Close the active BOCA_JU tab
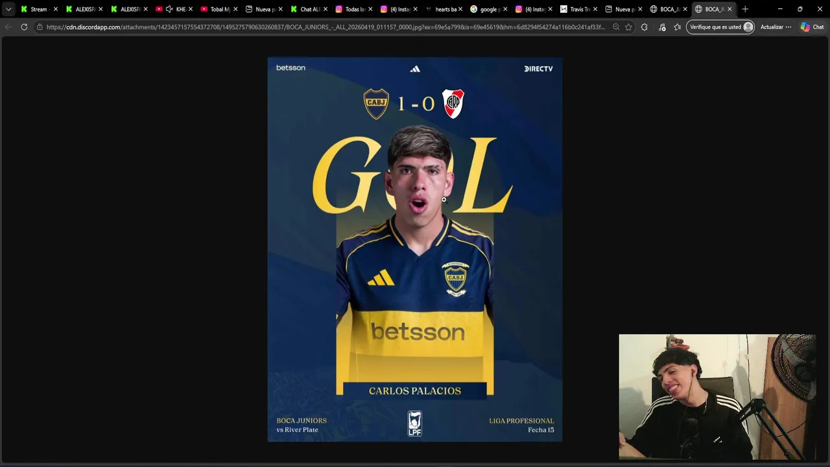This screenshot has width=830, height=467. coord(729,9)
